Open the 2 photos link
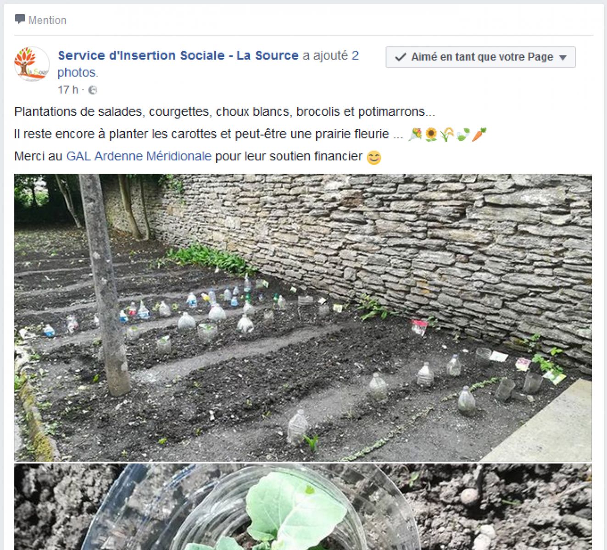 tap(208, 64)
